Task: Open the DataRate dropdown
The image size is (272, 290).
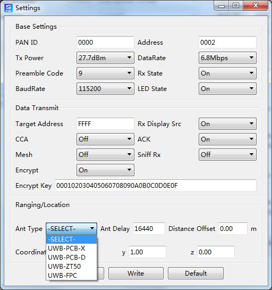Action: point(227,58)
